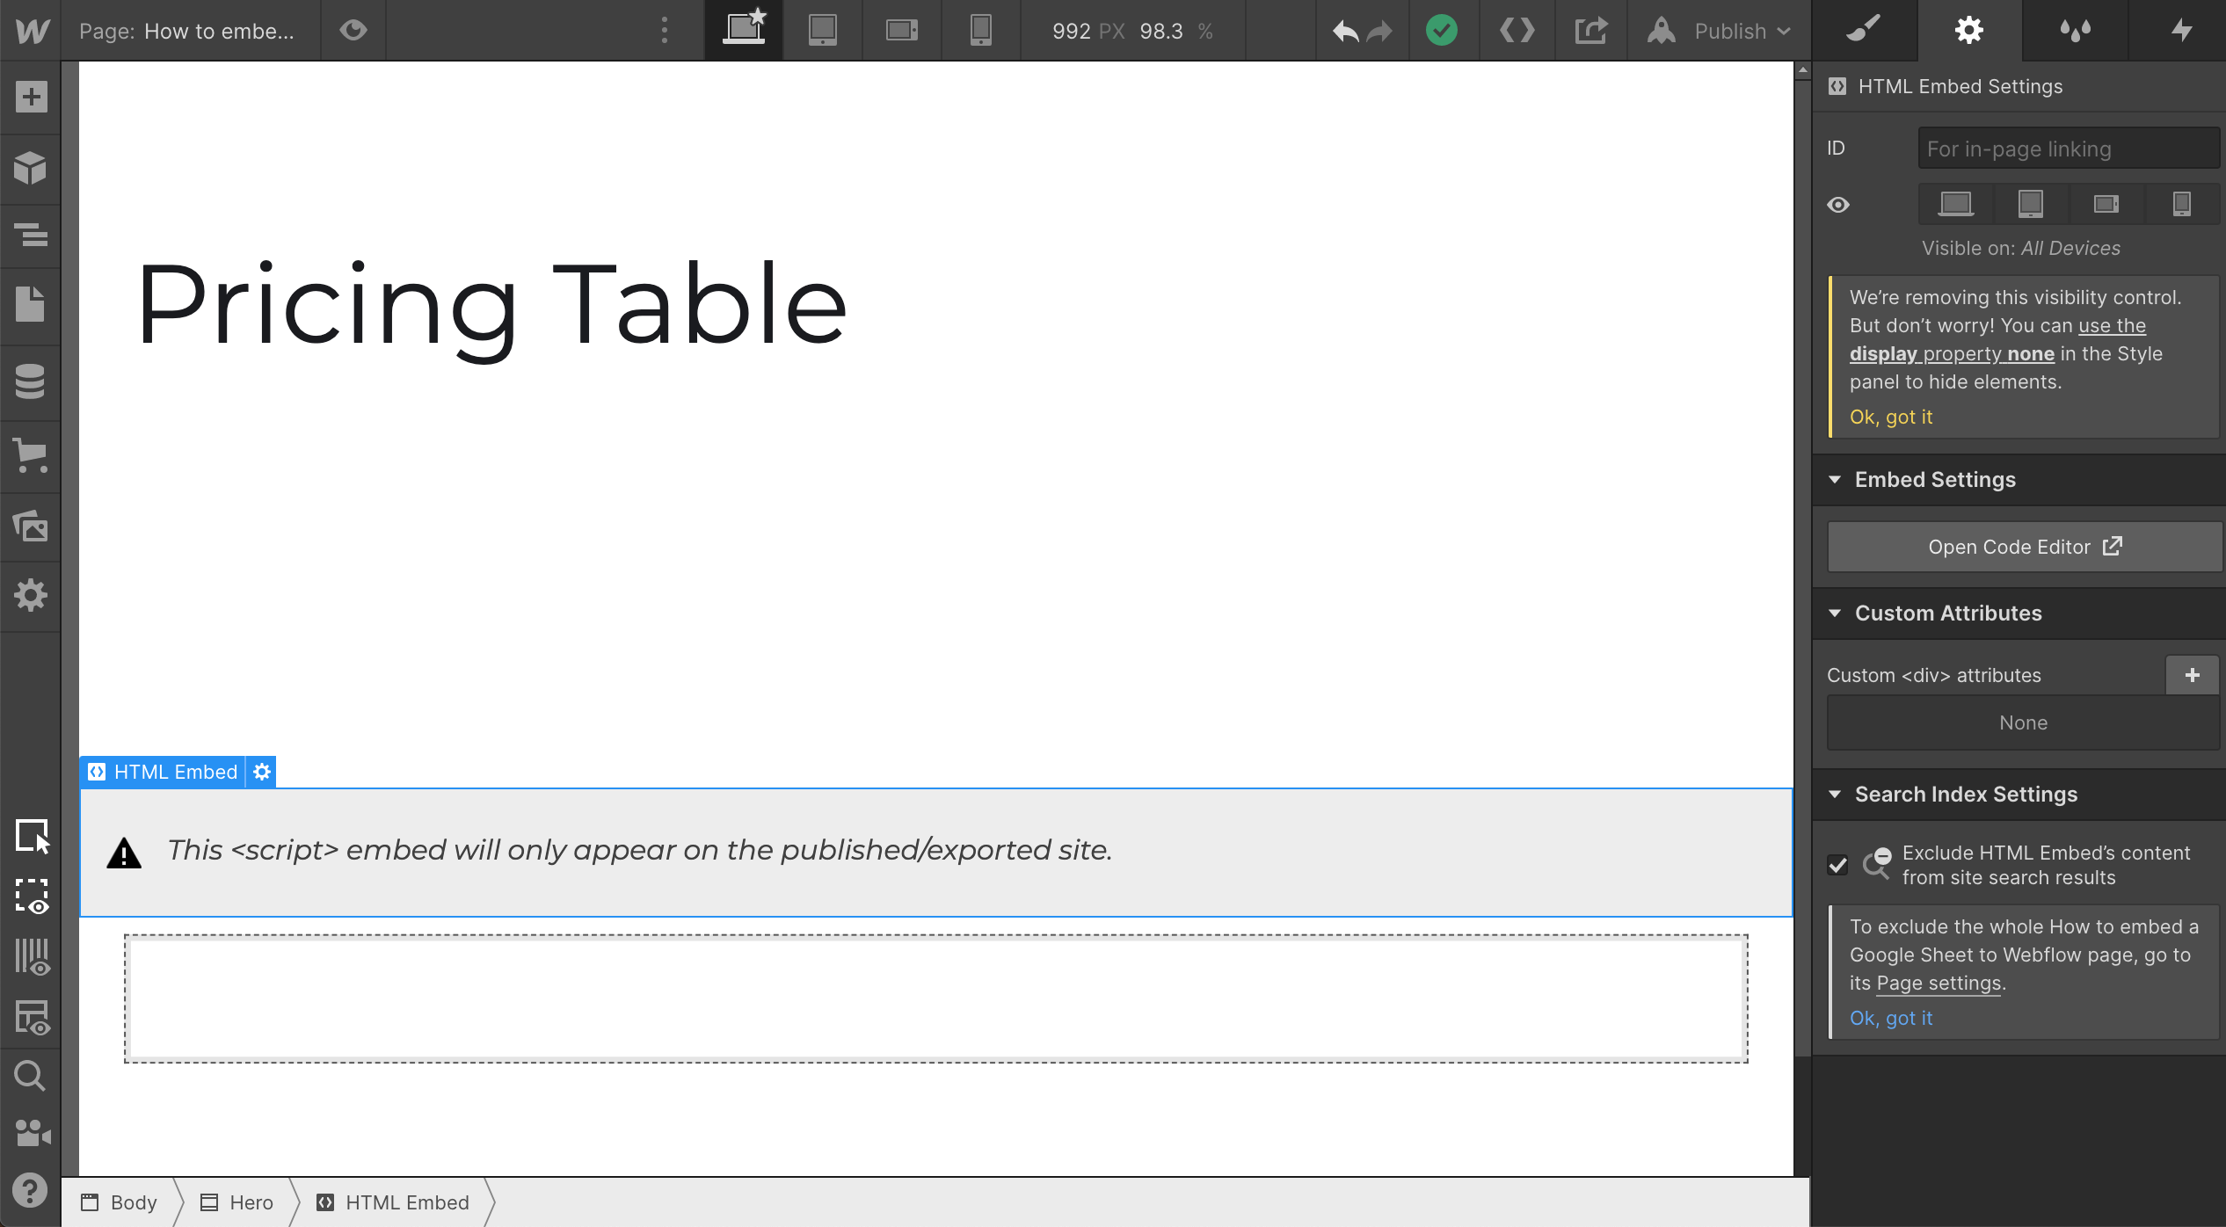Toggle visibility on Desktop device
2226x1227 pixels.
(x=1955, y=204)
